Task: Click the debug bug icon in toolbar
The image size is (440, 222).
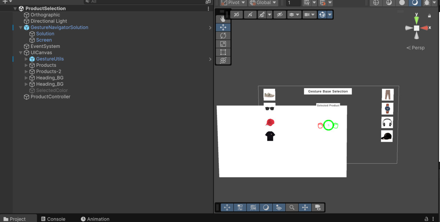Action: (427, 3)
